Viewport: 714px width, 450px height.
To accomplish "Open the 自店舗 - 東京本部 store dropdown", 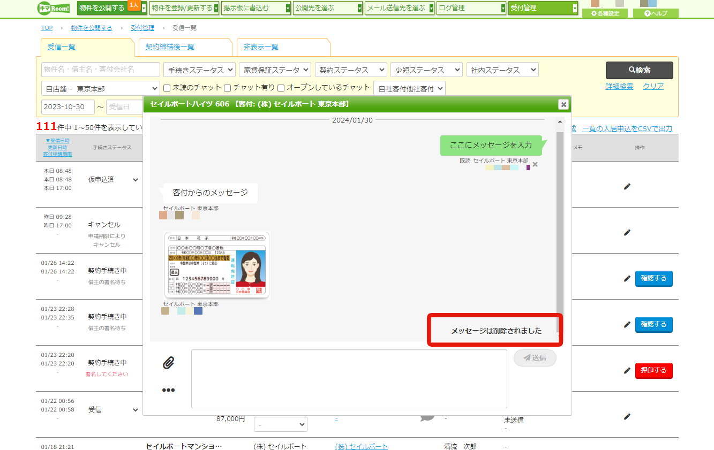I will [101, 88].
